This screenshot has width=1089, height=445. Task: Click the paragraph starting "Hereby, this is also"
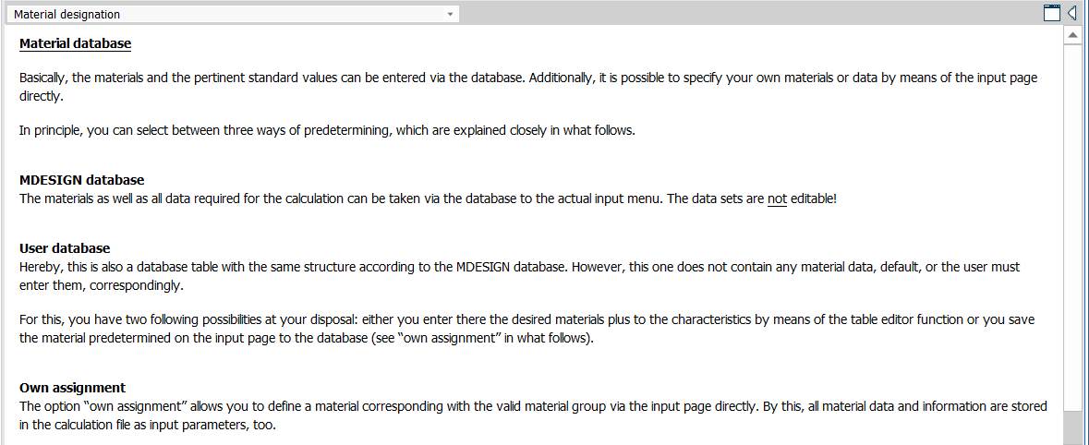tap(519, 276)
